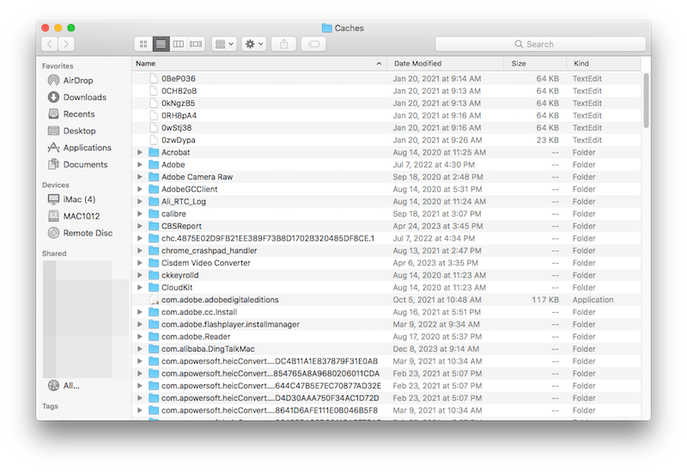
Task: Select the file 0zwDypa
Action: coord(386,140)
